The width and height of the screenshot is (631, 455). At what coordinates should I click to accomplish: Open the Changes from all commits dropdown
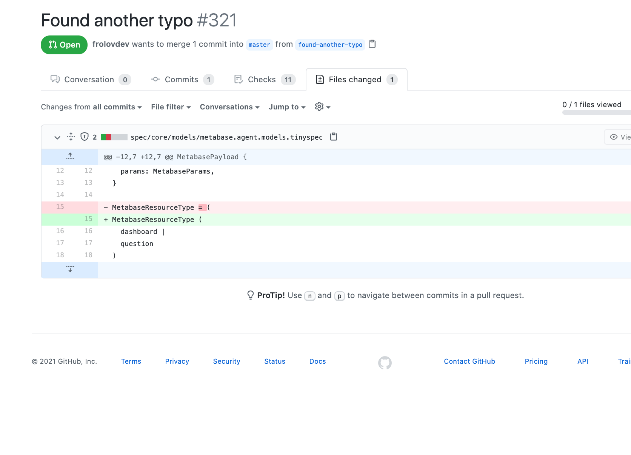[91, 107]
